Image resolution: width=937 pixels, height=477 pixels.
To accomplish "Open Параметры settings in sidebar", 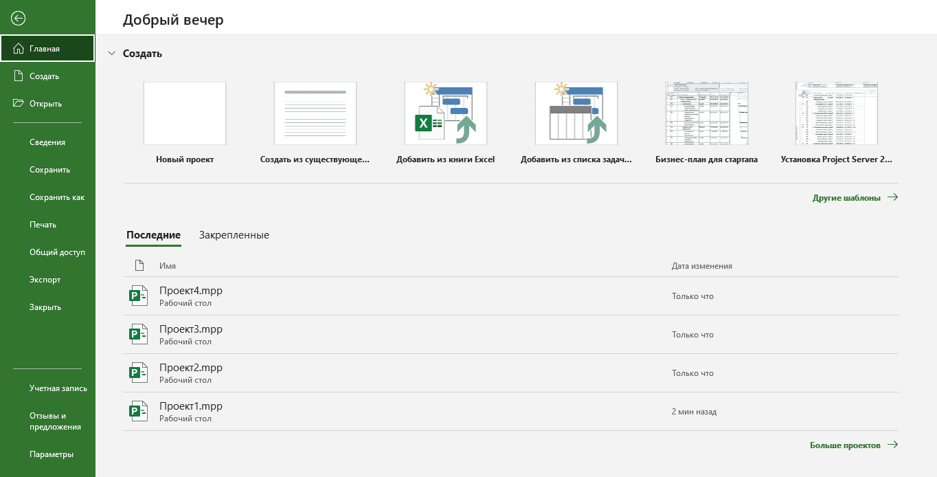I will pos(52,454).
